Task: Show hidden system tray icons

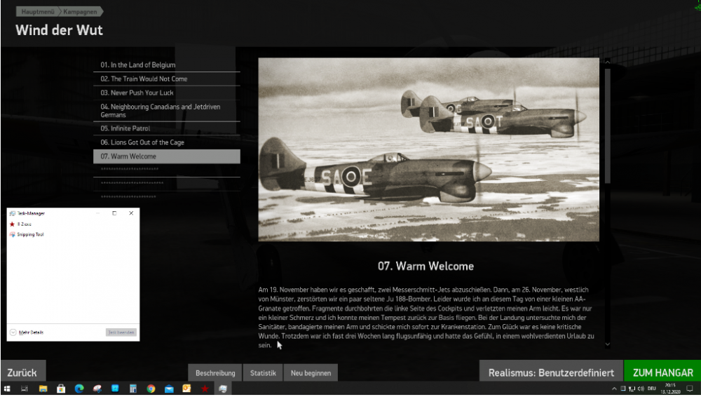Action: click(614, 389)
